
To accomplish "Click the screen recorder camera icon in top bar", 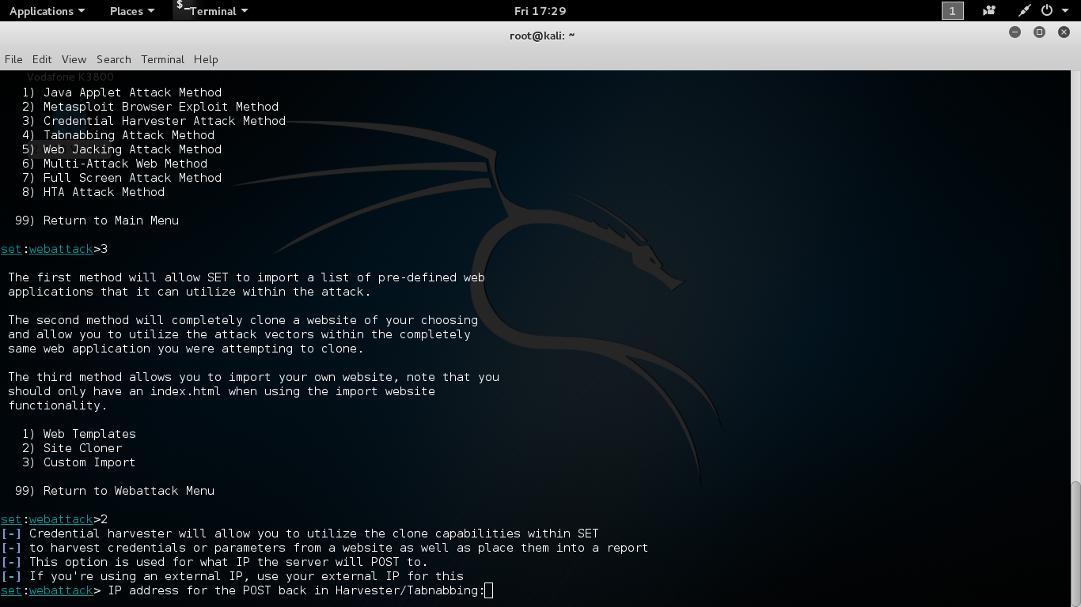I will [989, 10].
